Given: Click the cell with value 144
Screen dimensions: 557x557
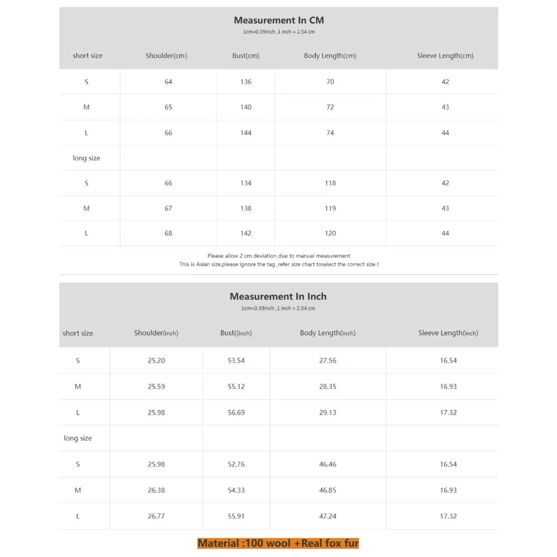Looking at the screenshot, I should tap(246, 133).
